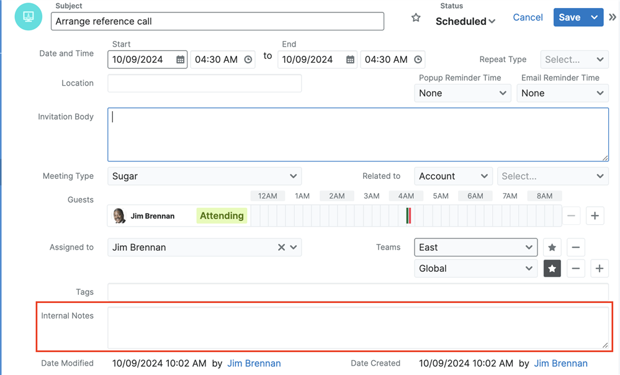The height and width of the screenshot is (375, 620).
Task: Open the Scheduled status menu
Action: (465, 21)
